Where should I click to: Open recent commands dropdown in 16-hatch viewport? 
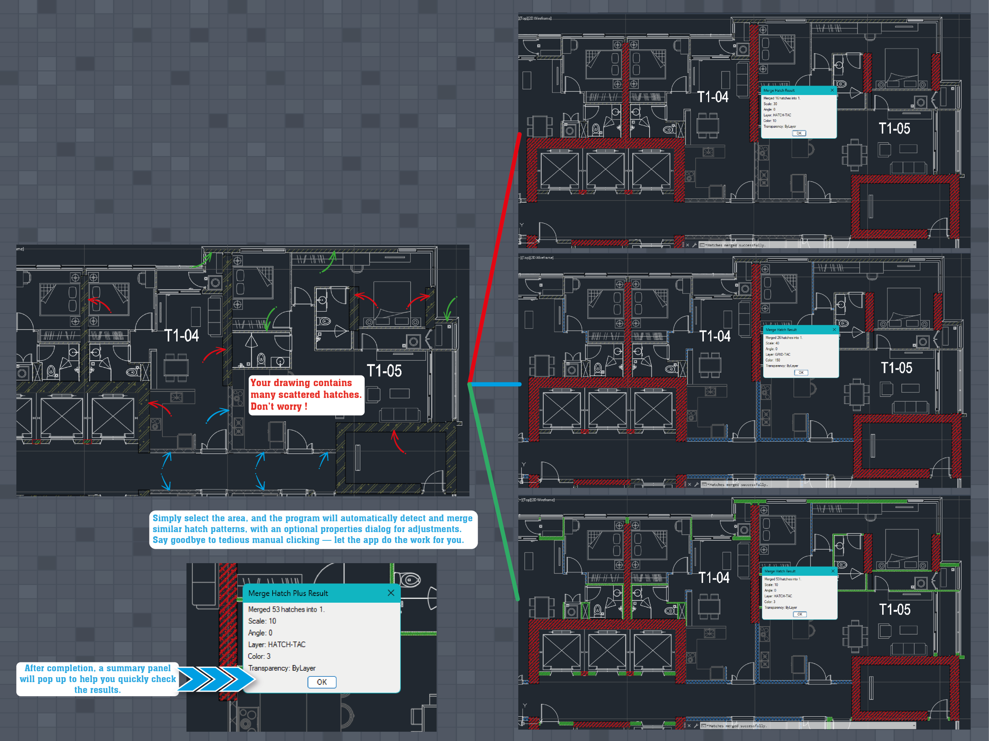point(704,245)
